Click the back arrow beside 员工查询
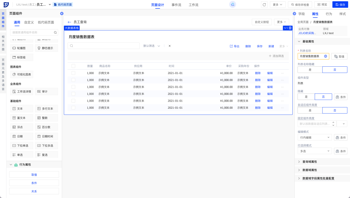 click(x=69, y=22)
